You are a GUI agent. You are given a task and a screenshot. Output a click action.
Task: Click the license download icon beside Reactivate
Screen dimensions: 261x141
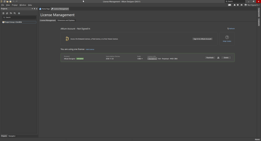click(218, 58)
